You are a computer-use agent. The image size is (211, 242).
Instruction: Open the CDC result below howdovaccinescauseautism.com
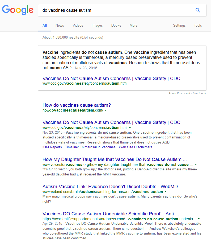[111, 122]
